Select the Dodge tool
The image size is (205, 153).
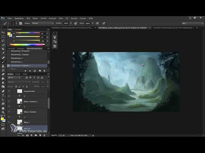pos(3,87)
